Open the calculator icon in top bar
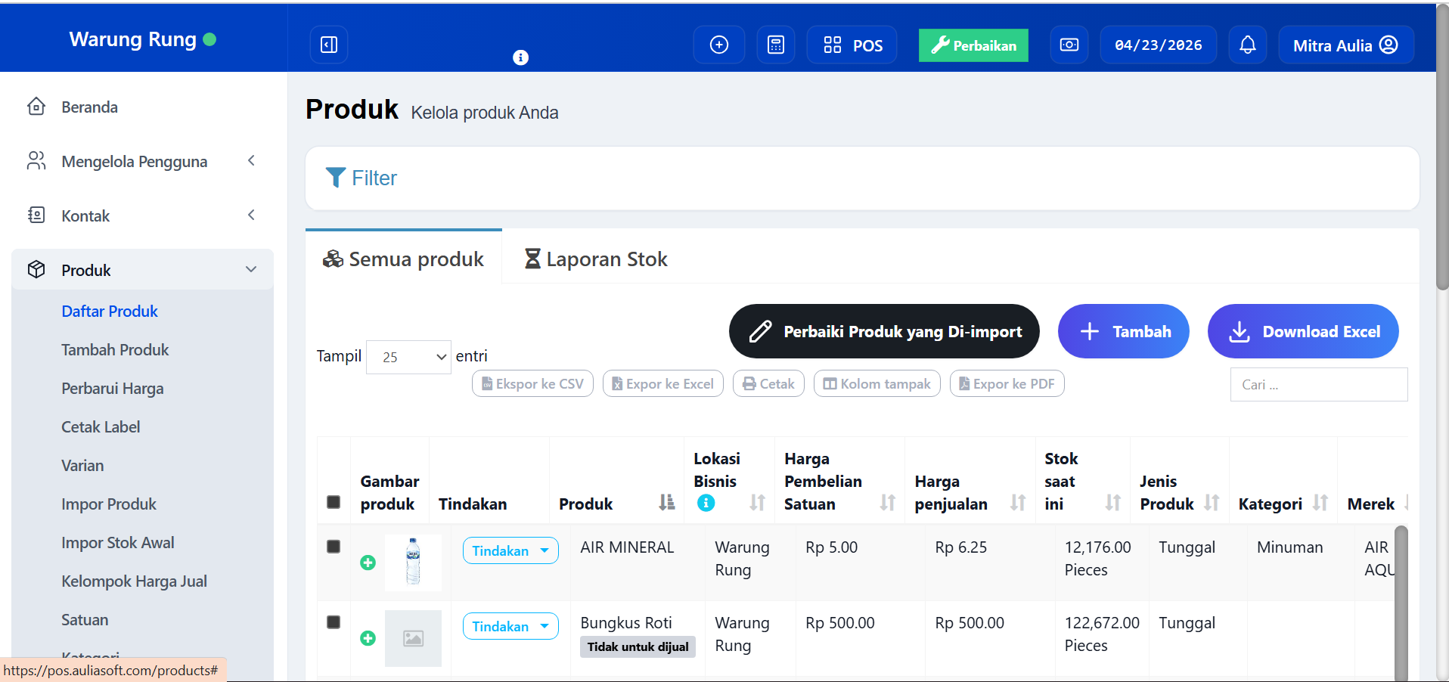Image resolution: width=1449 pixels, height=682 pixels. tap(775, 45)
